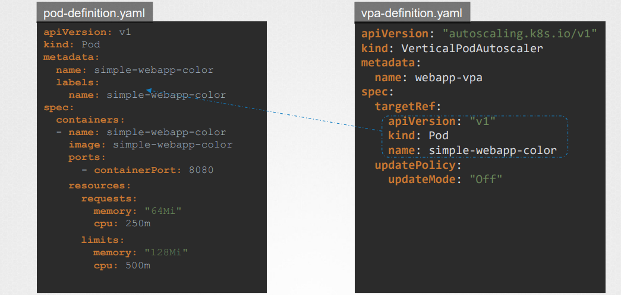Click the VerticalPodAutoscaler kind value
The width and height of the screenshot is (621, 295).
tap(472, 48)
